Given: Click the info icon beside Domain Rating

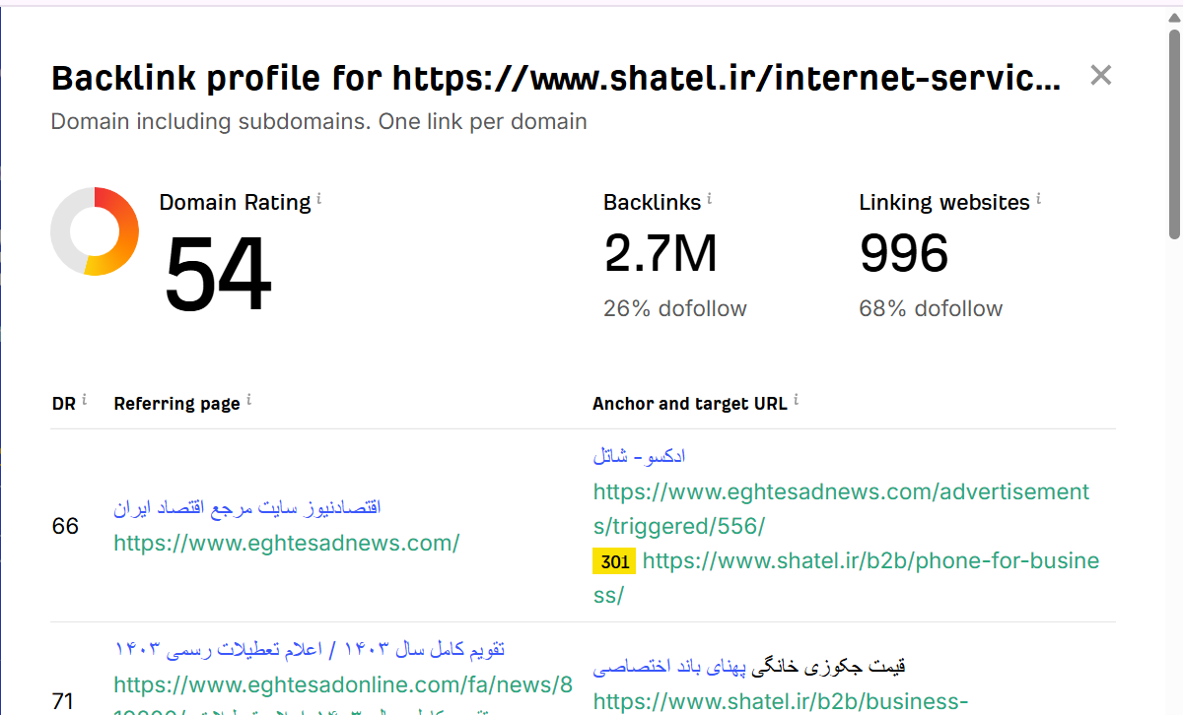Looking at the screenshot, I should (x=318, y=197).
